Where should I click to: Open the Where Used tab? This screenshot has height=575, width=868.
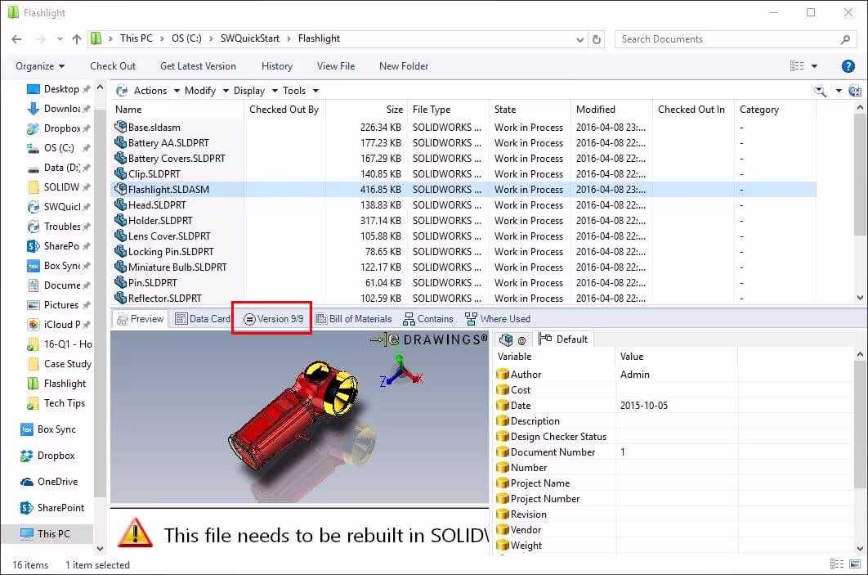(497, 319)
